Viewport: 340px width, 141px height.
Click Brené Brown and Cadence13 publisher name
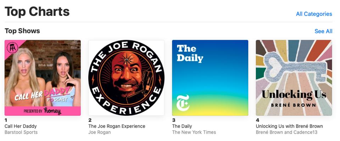click(x=286, y=132)
